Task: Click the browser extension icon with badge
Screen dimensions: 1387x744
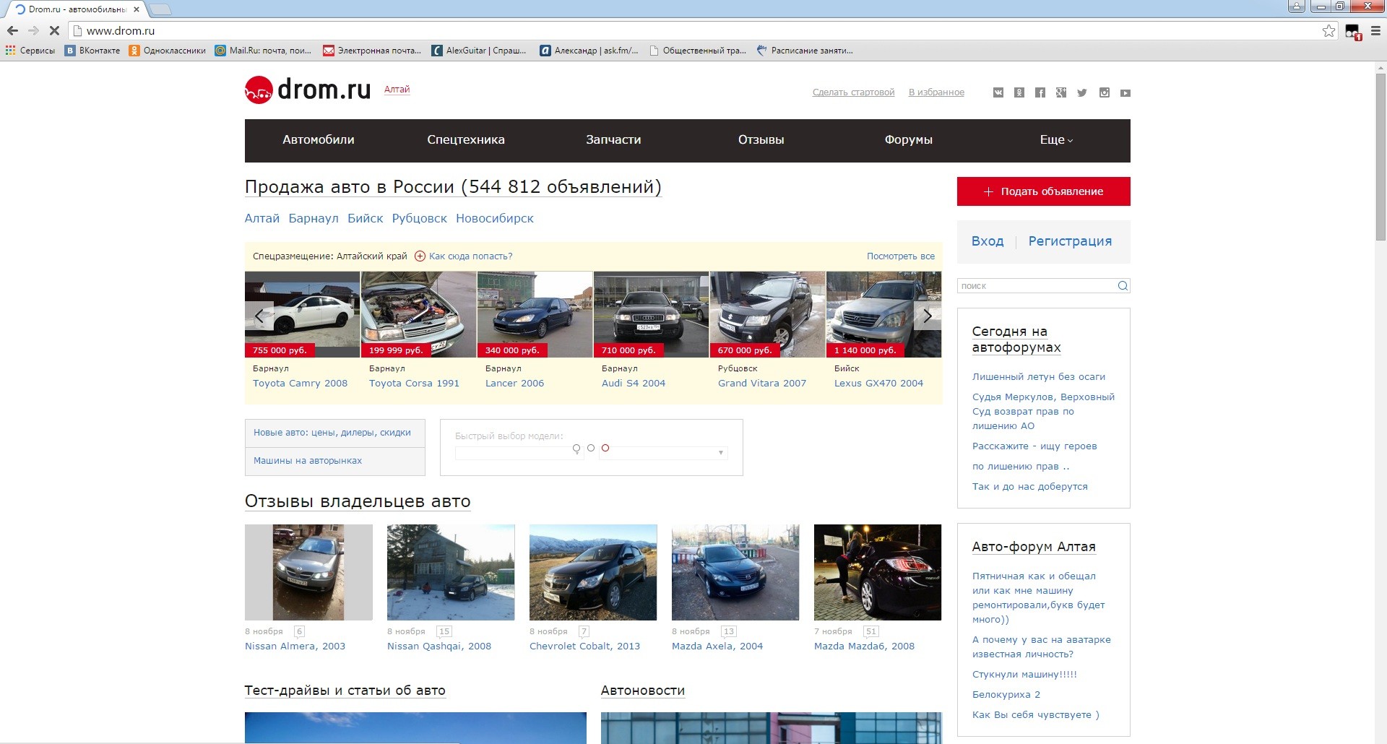Action: [1352, 31]
